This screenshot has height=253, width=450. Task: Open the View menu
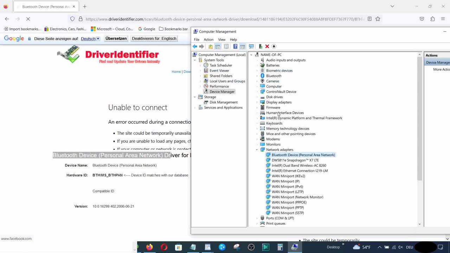tap(222, 40)
